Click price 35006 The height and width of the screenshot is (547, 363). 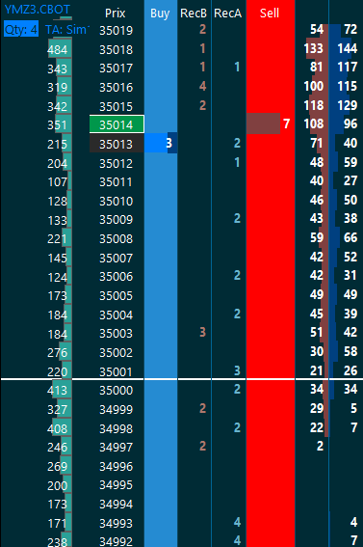click(x=116, y=276)
